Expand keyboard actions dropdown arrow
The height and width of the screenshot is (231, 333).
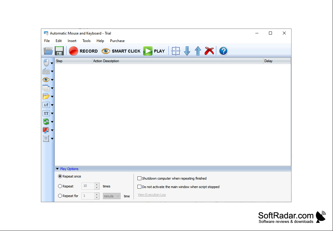[x=52, y=71]
